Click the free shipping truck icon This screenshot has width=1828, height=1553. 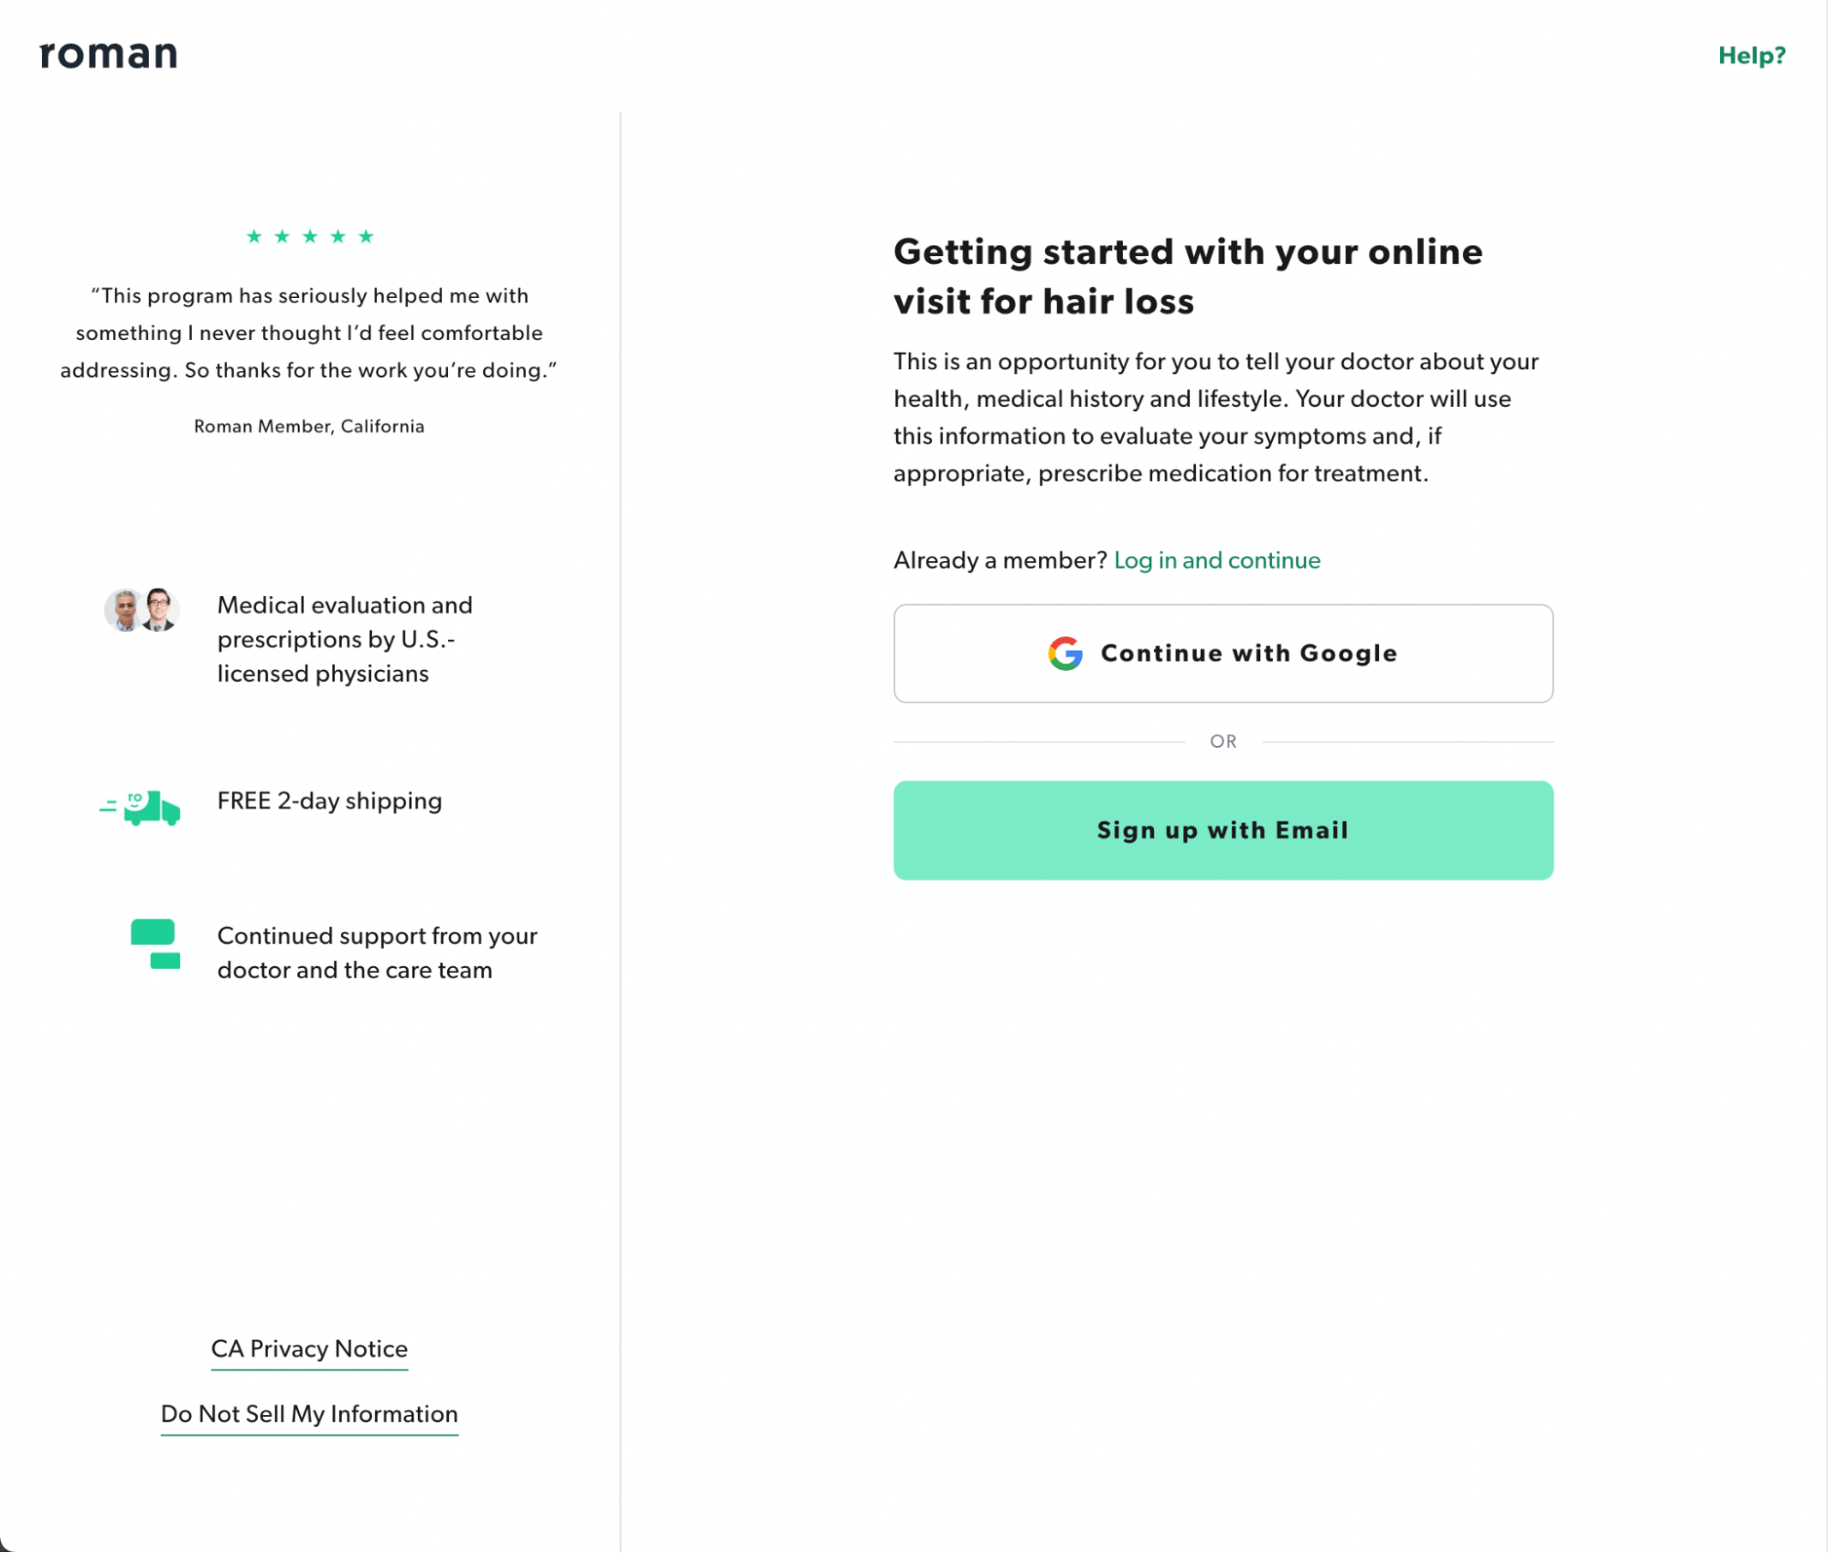[140, 801]
